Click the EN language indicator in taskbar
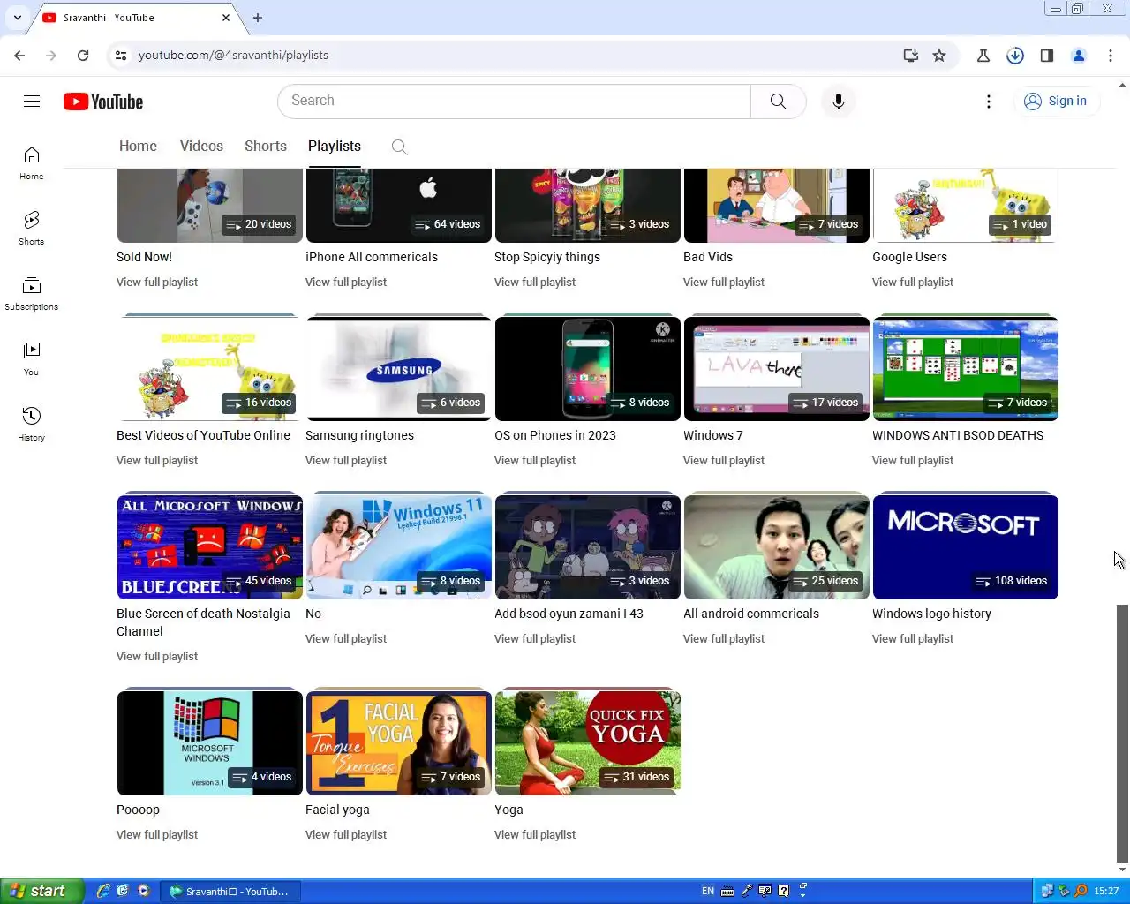 coord(708,891)
